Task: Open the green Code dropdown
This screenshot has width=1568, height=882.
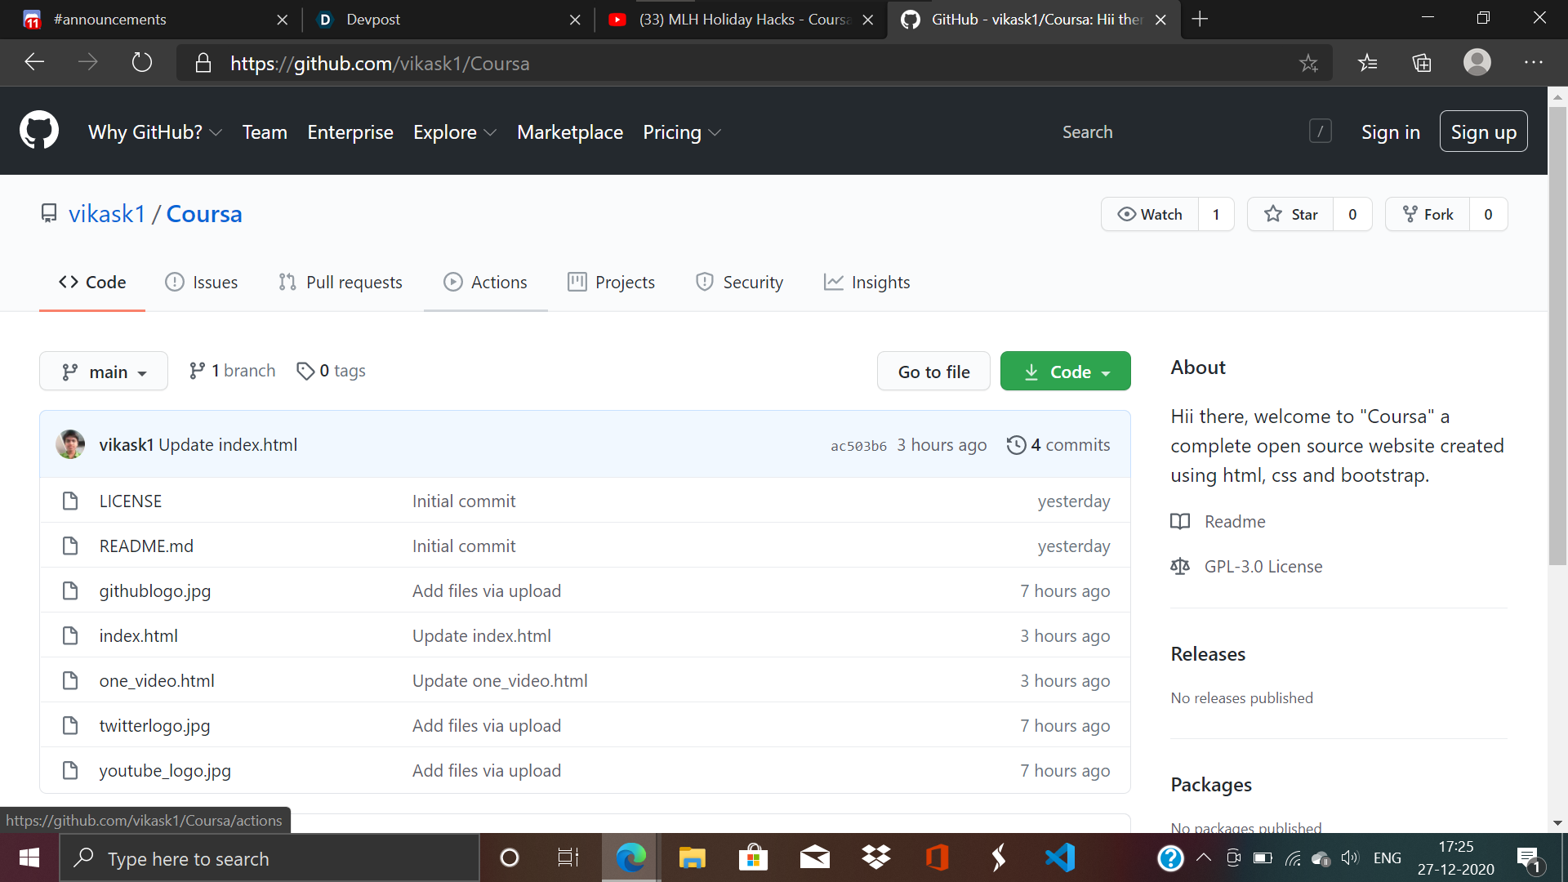Action: (1065, 372)
